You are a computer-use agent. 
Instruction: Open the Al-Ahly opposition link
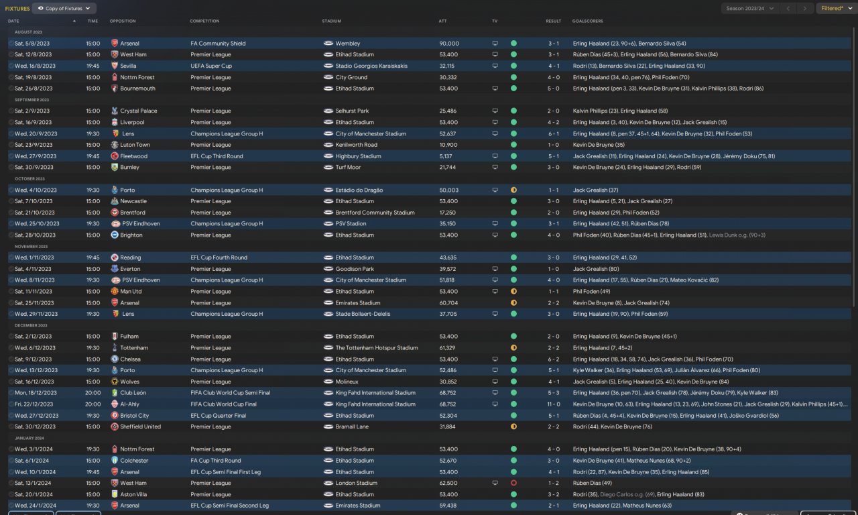(x=130, y=404)
